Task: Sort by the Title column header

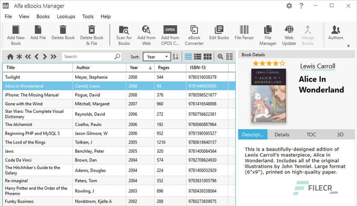Action: pyautogui.click(x=38, y=68)
